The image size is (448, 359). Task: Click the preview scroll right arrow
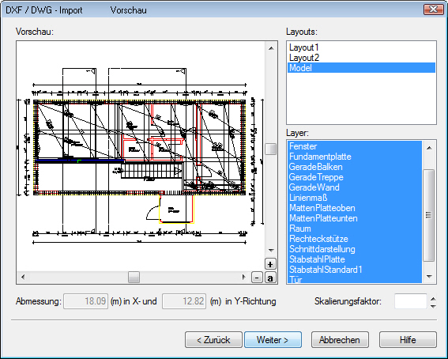243,277
